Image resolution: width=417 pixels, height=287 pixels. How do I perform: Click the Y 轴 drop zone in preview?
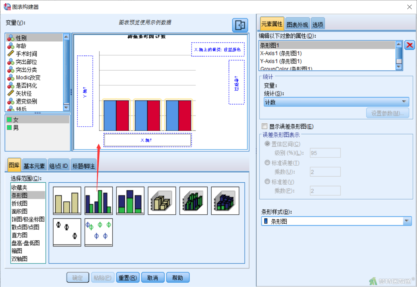[x=85, y=91]
